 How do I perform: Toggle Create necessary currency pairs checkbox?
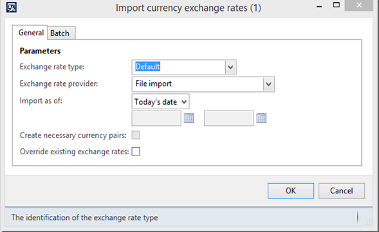pos(136,135)
